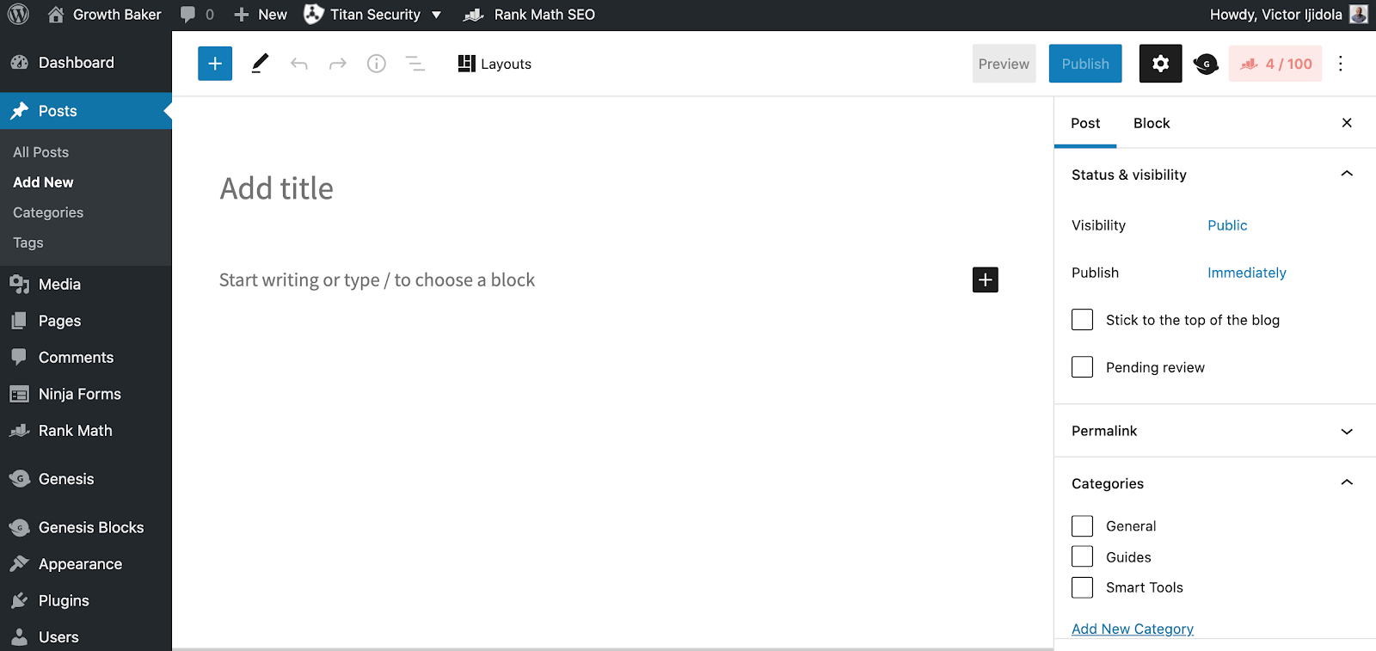Open the three-dot Options menu
Image resolution: width=1376 pixels, height=651 pixels.
(1340, 64)
